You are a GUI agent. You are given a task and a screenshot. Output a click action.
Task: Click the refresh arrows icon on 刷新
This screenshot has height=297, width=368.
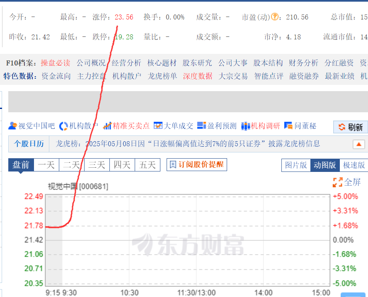pos(342,127)
